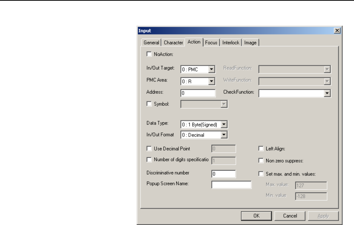Check Use Decimal Point option
This screenshot has width=354, height=225.
click(149, 149)
